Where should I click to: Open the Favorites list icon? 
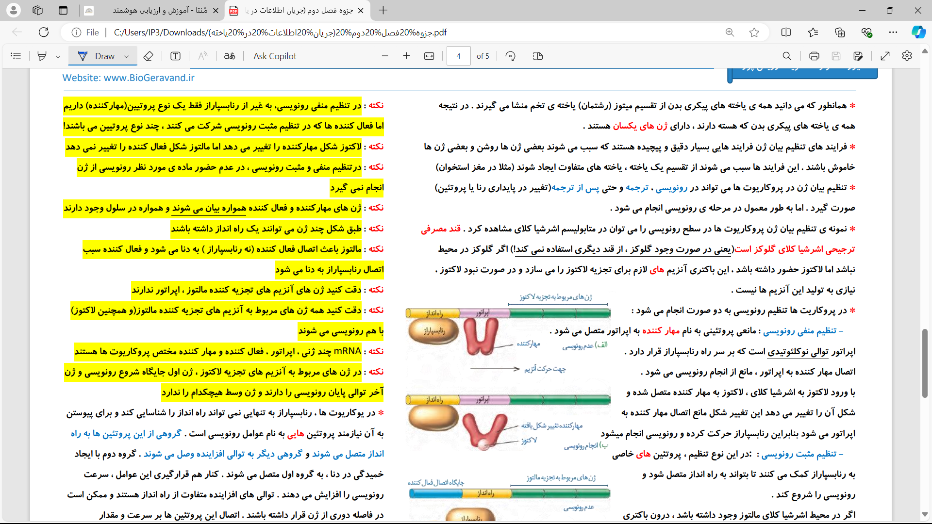tap(813, 33)
